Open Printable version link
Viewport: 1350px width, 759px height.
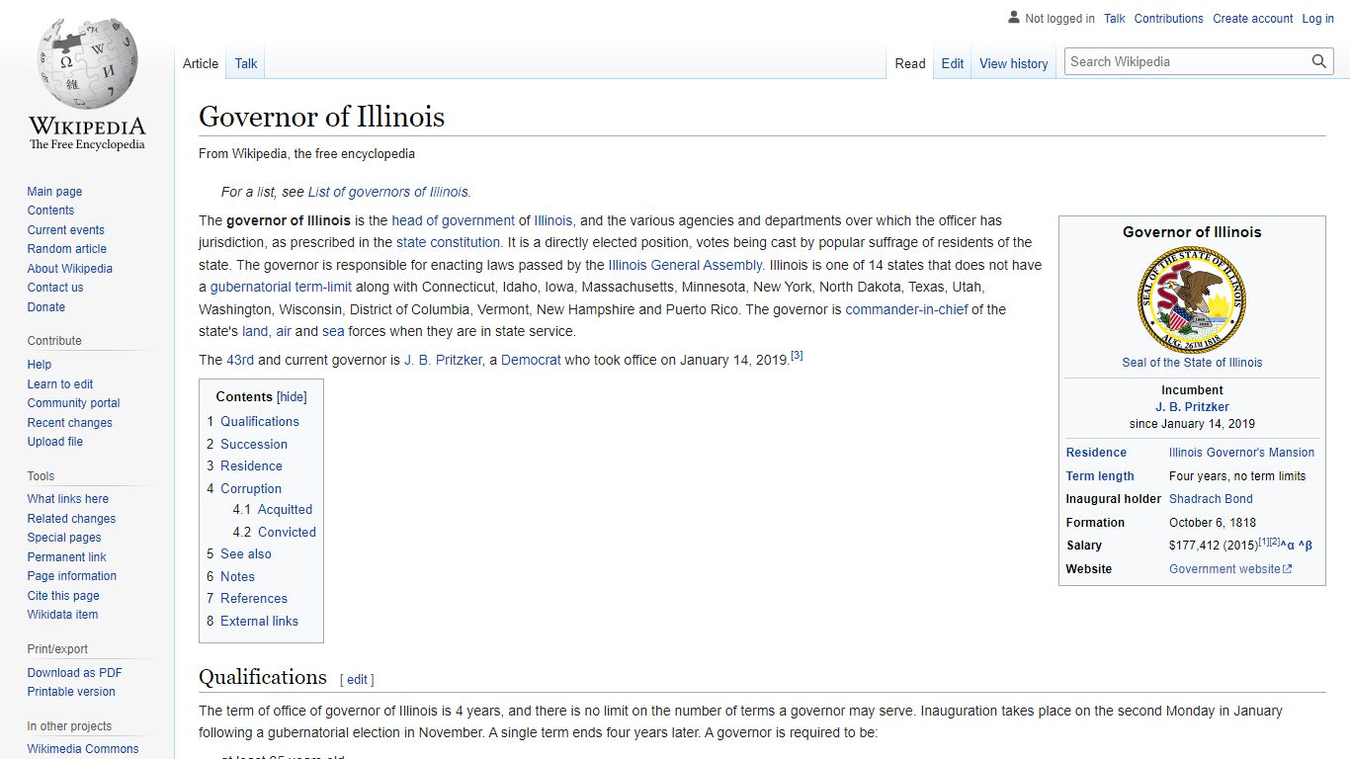click(71, 692)
